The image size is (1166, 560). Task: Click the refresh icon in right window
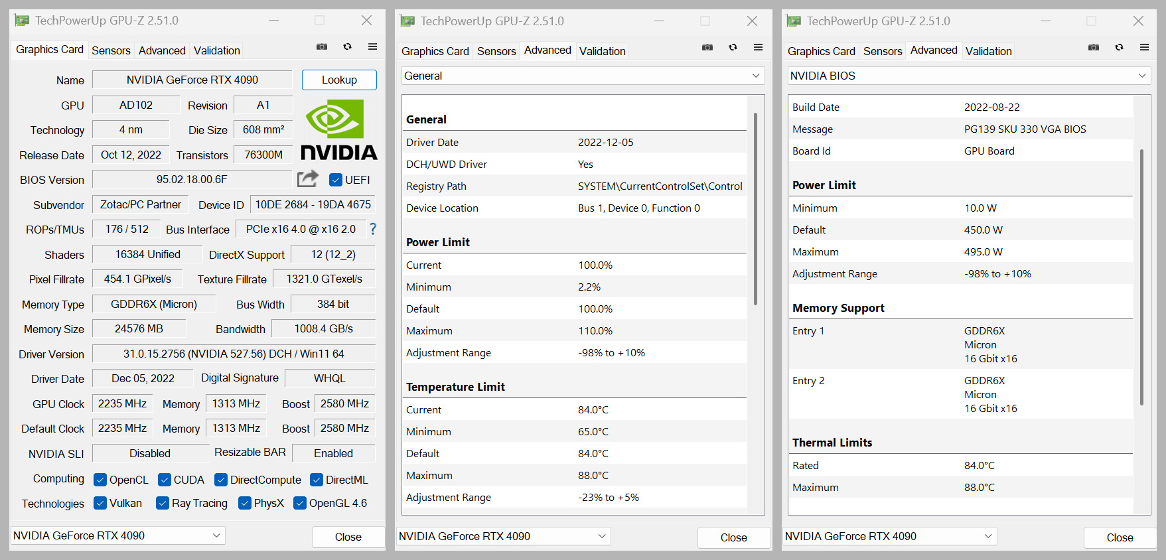pos(1119,47)
